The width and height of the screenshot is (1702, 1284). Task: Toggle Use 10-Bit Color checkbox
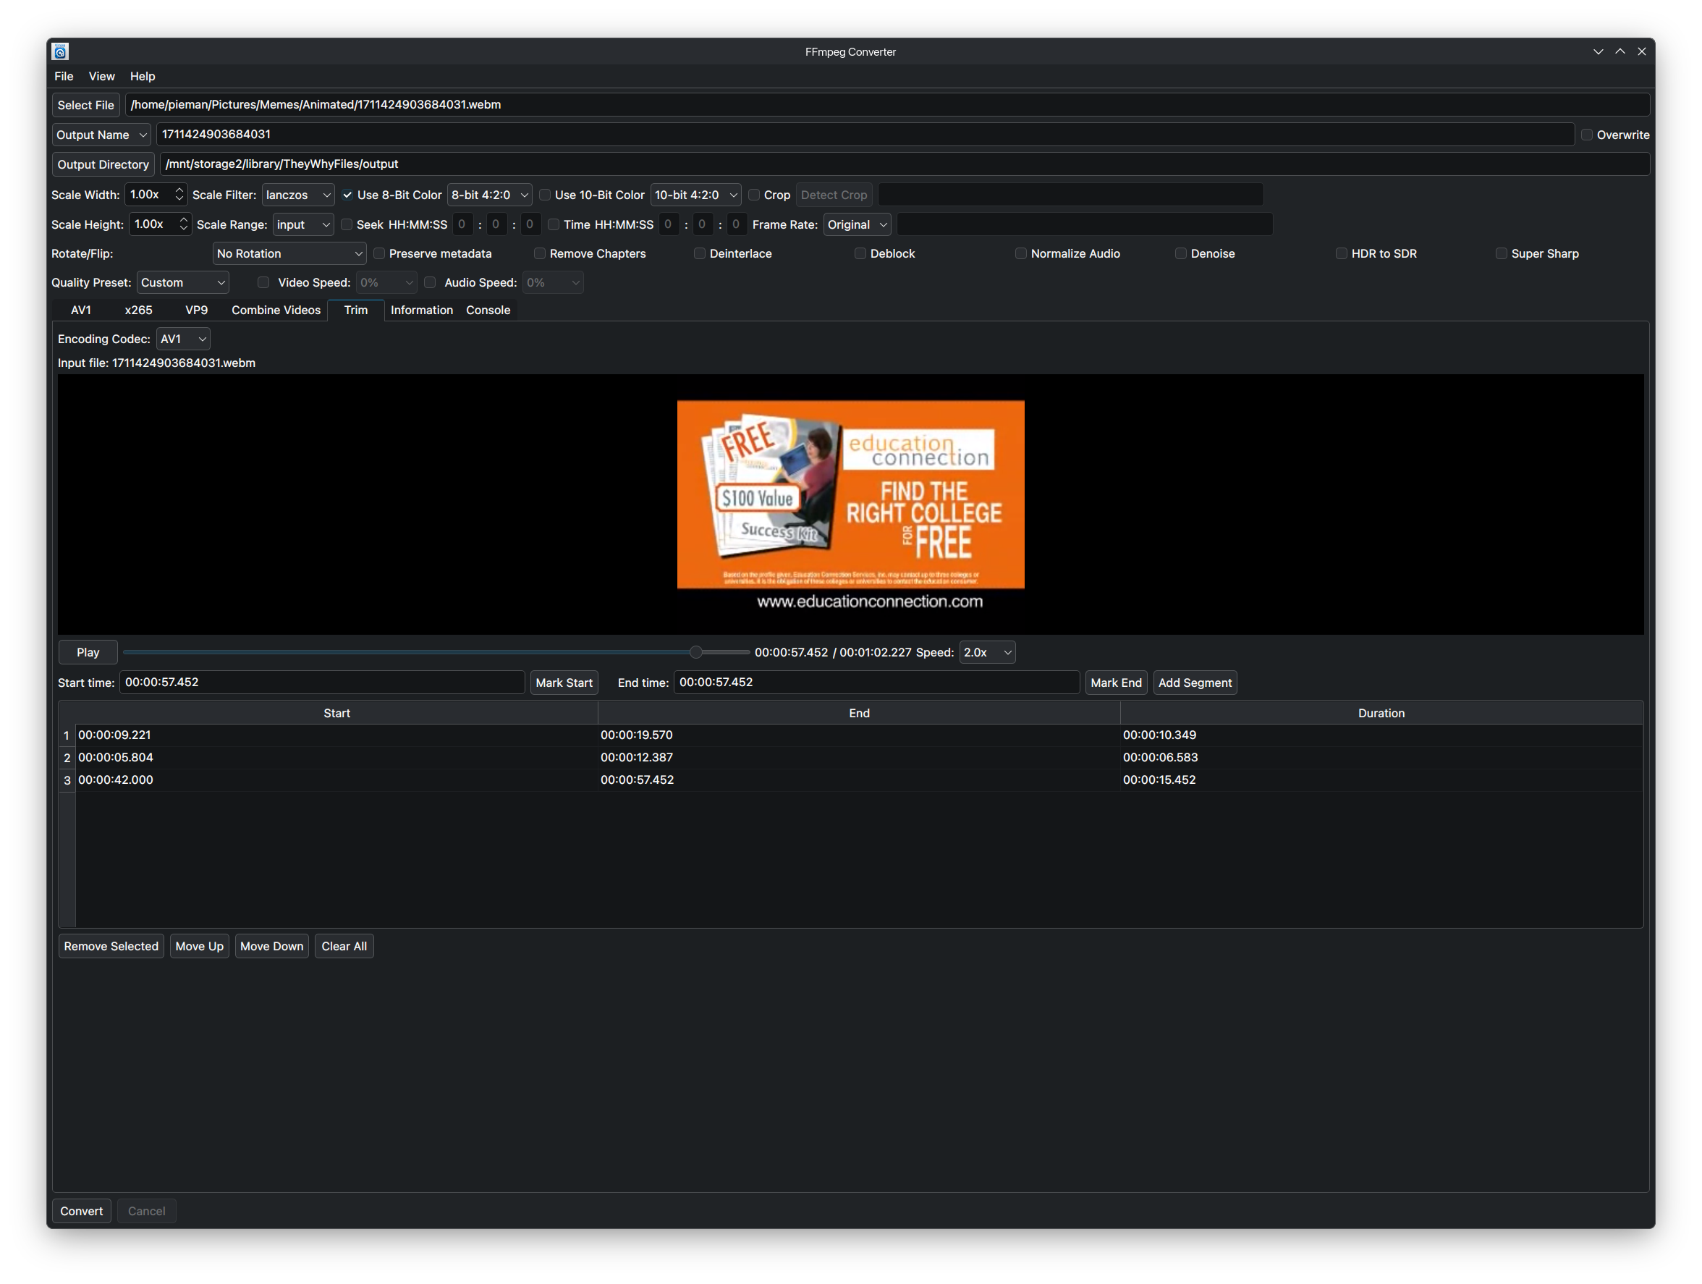[x=545, y=195]
